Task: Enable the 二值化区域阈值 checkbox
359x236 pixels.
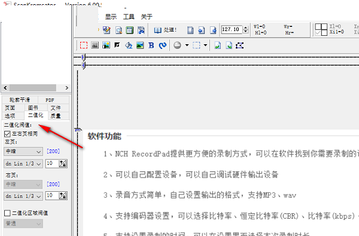Action: click(7, 213)
